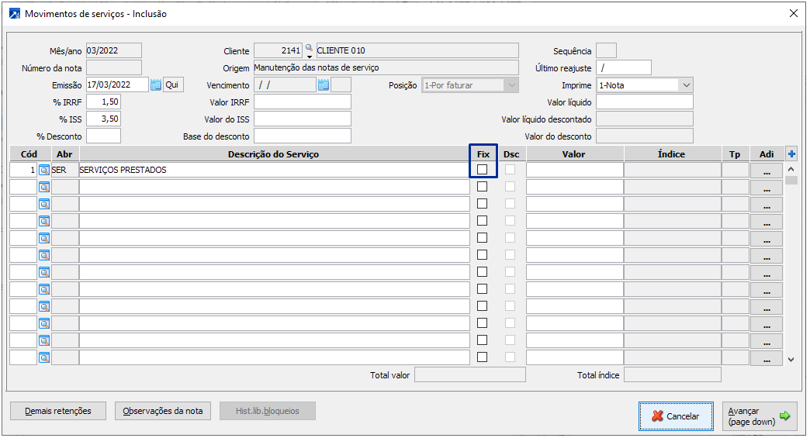
Task: Toggle Fix checkbox for SERVIÇOS PRESTADOS row
Action: [x=482, y=169]
